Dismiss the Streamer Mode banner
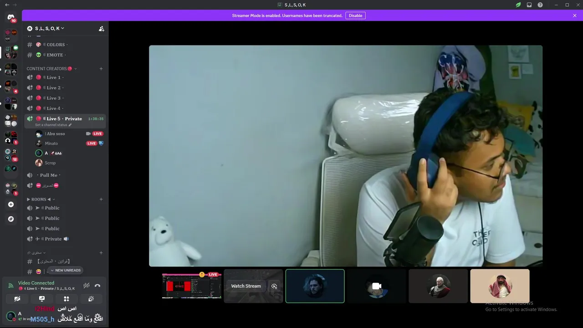This screenshot has width=583, height=328. pos(575,15)
